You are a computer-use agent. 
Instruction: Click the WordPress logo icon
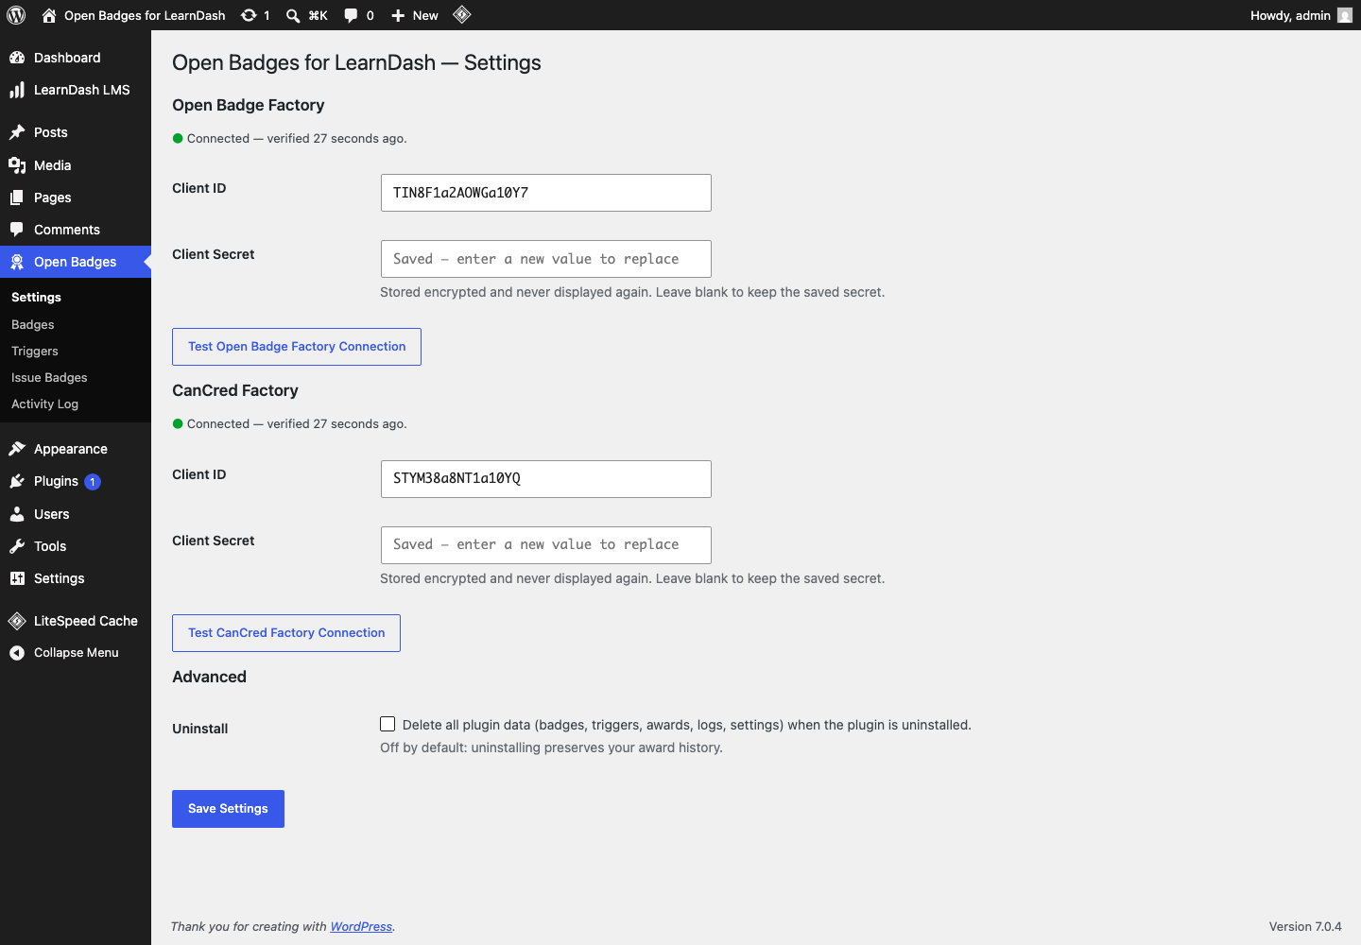[x=16, y=15]
